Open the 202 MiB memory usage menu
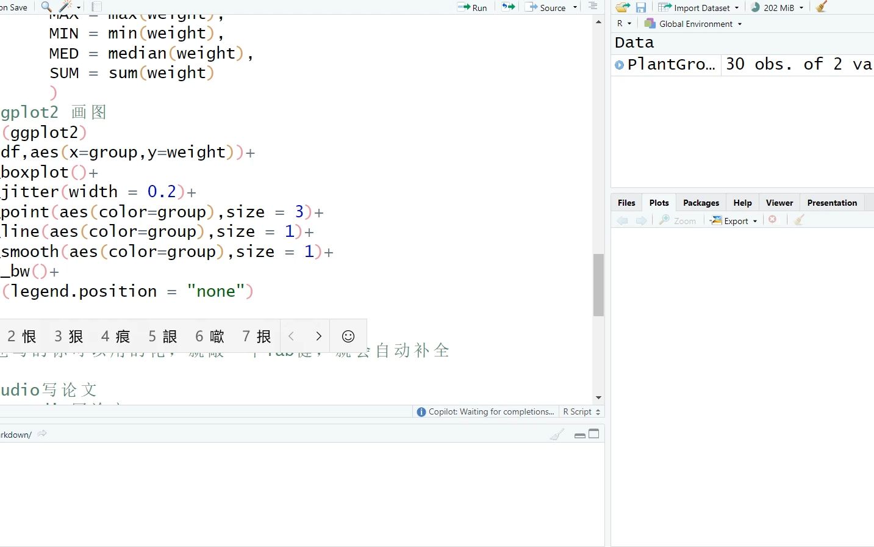The width and height of the screenshot is (874, 547). pos(778,7)
